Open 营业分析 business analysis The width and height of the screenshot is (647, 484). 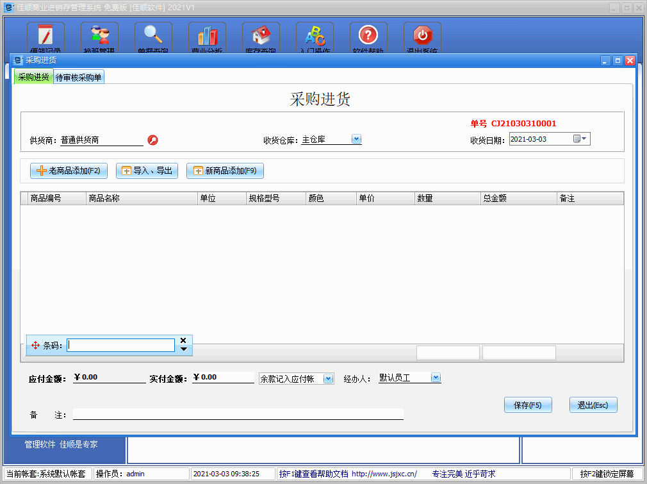point(206,37)
